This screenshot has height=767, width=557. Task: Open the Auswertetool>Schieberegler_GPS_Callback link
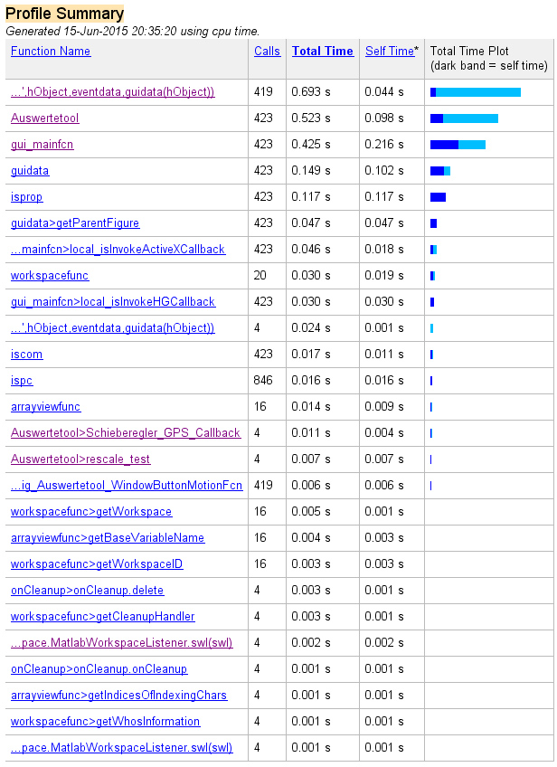(126, 433)
